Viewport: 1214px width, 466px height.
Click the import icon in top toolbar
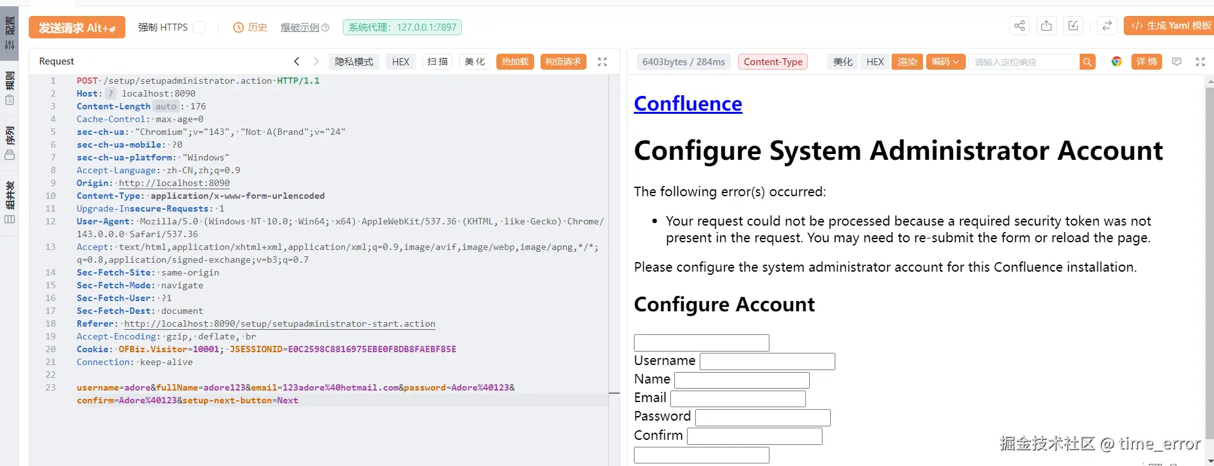point(1073,26)
